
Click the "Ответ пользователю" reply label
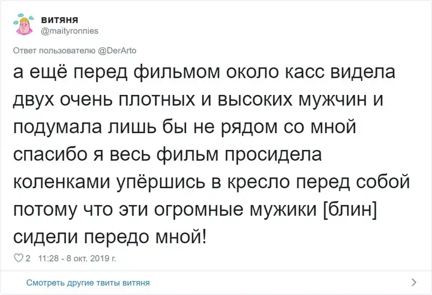54,51
